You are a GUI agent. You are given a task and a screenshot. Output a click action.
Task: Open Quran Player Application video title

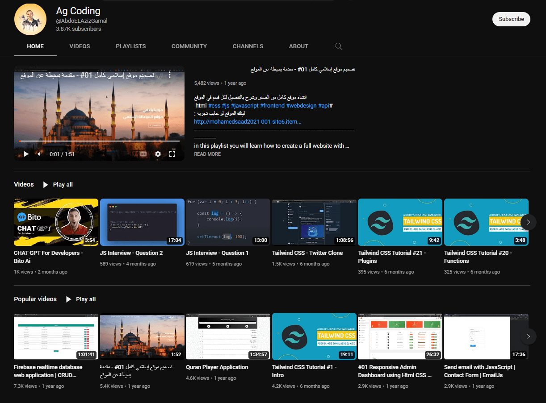tap(217, 367)
